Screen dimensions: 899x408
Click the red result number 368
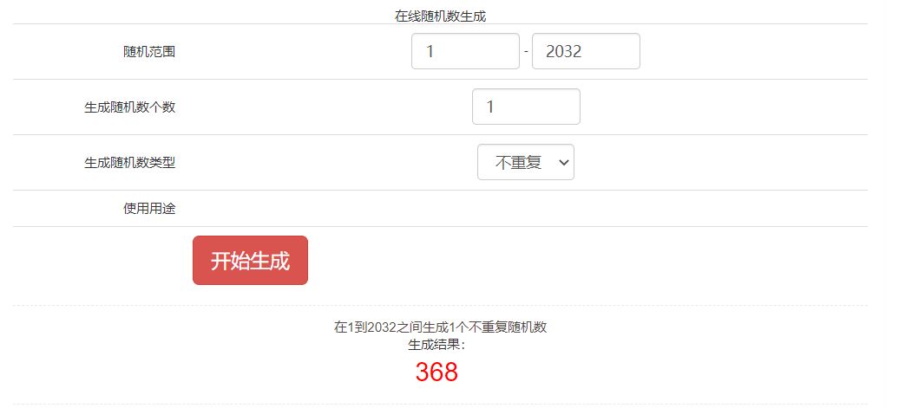click(436, 372)
